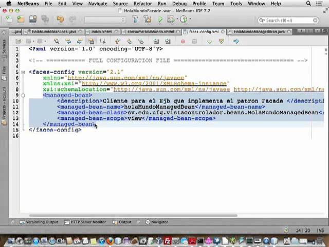Image resolution: width=329 pixels, height=247 pixels.
Task: Close the index.xhtml editor tab
Action: 117,32
